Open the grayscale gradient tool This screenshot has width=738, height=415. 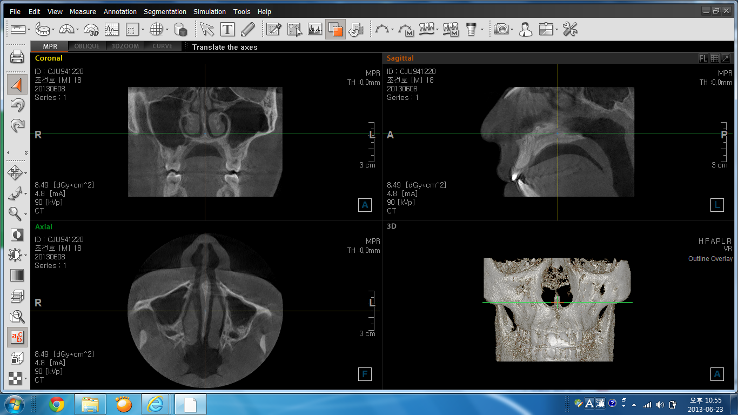pyautogui.click(x=17, y=276)
